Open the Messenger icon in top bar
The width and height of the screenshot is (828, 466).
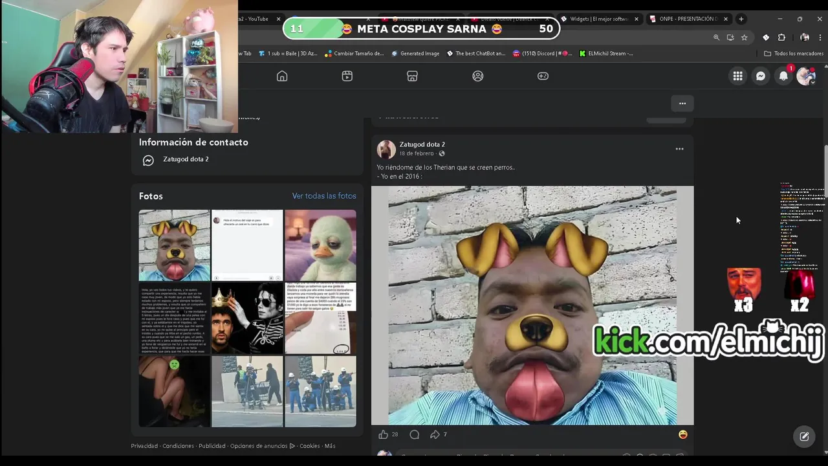pos(761,76)
